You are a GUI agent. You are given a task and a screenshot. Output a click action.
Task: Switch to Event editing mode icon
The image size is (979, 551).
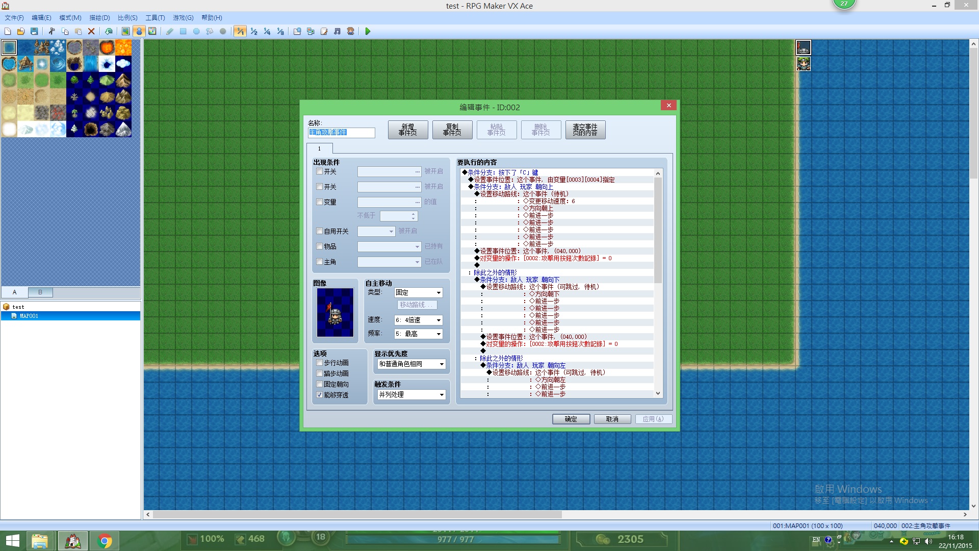[139, 32]
